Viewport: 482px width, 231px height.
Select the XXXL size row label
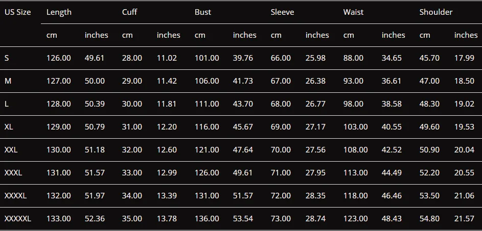(x=13, y=173)
